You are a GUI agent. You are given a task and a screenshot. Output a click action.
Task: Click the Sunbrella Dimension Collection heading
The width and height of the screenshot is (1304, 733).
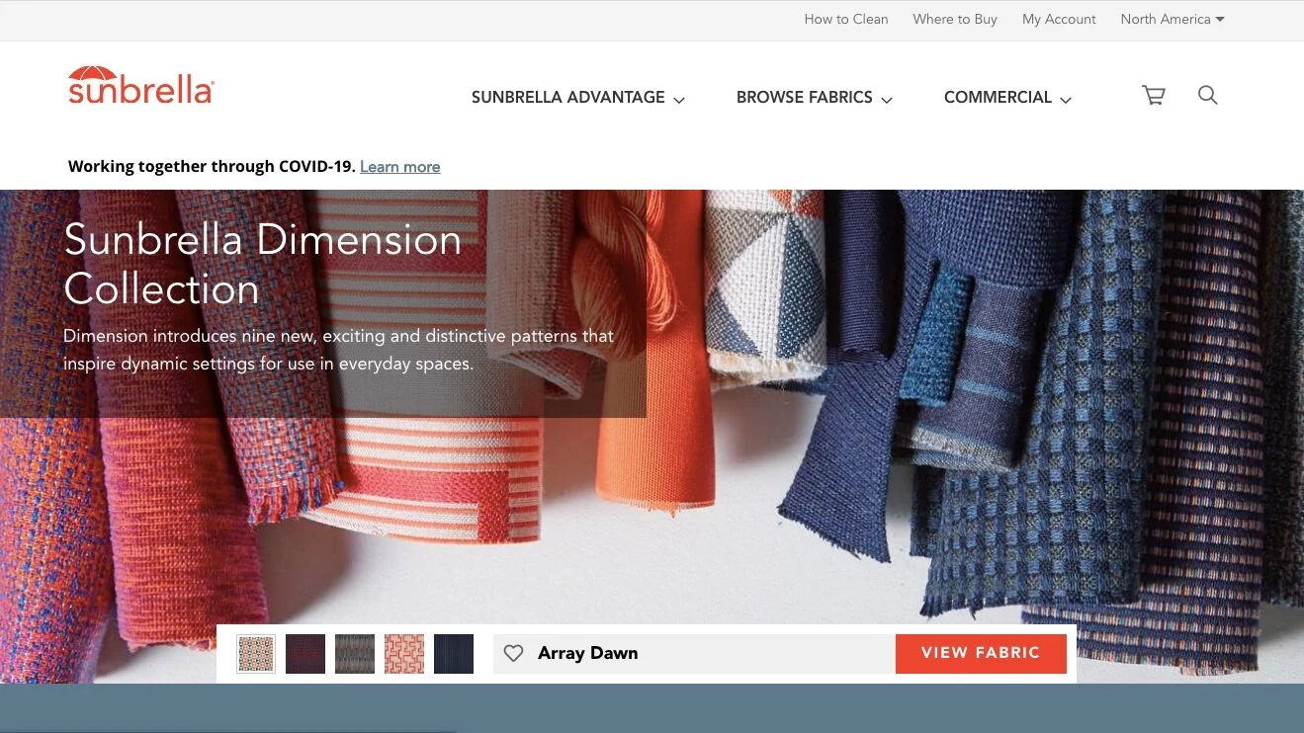[263, 264]
